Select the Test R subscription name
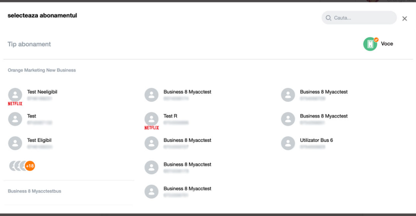416x216 pixels. coord(170,116)
